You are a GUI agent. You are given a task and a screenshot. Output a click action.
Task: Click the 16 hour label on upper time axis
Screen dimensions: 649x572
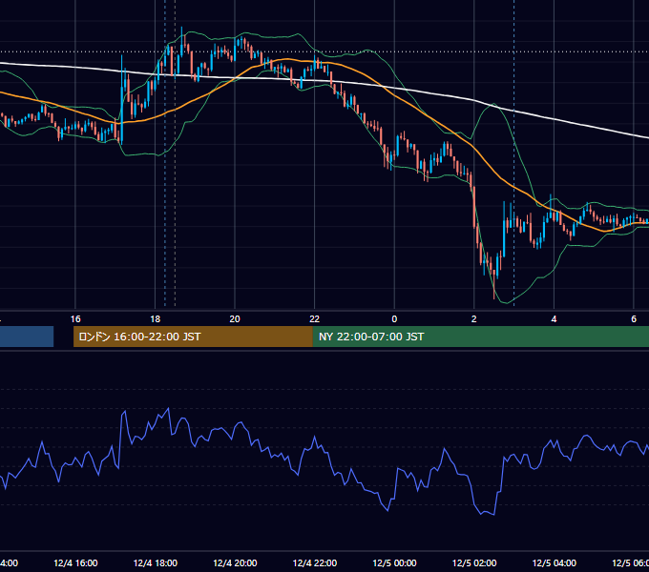coord(75,319)
